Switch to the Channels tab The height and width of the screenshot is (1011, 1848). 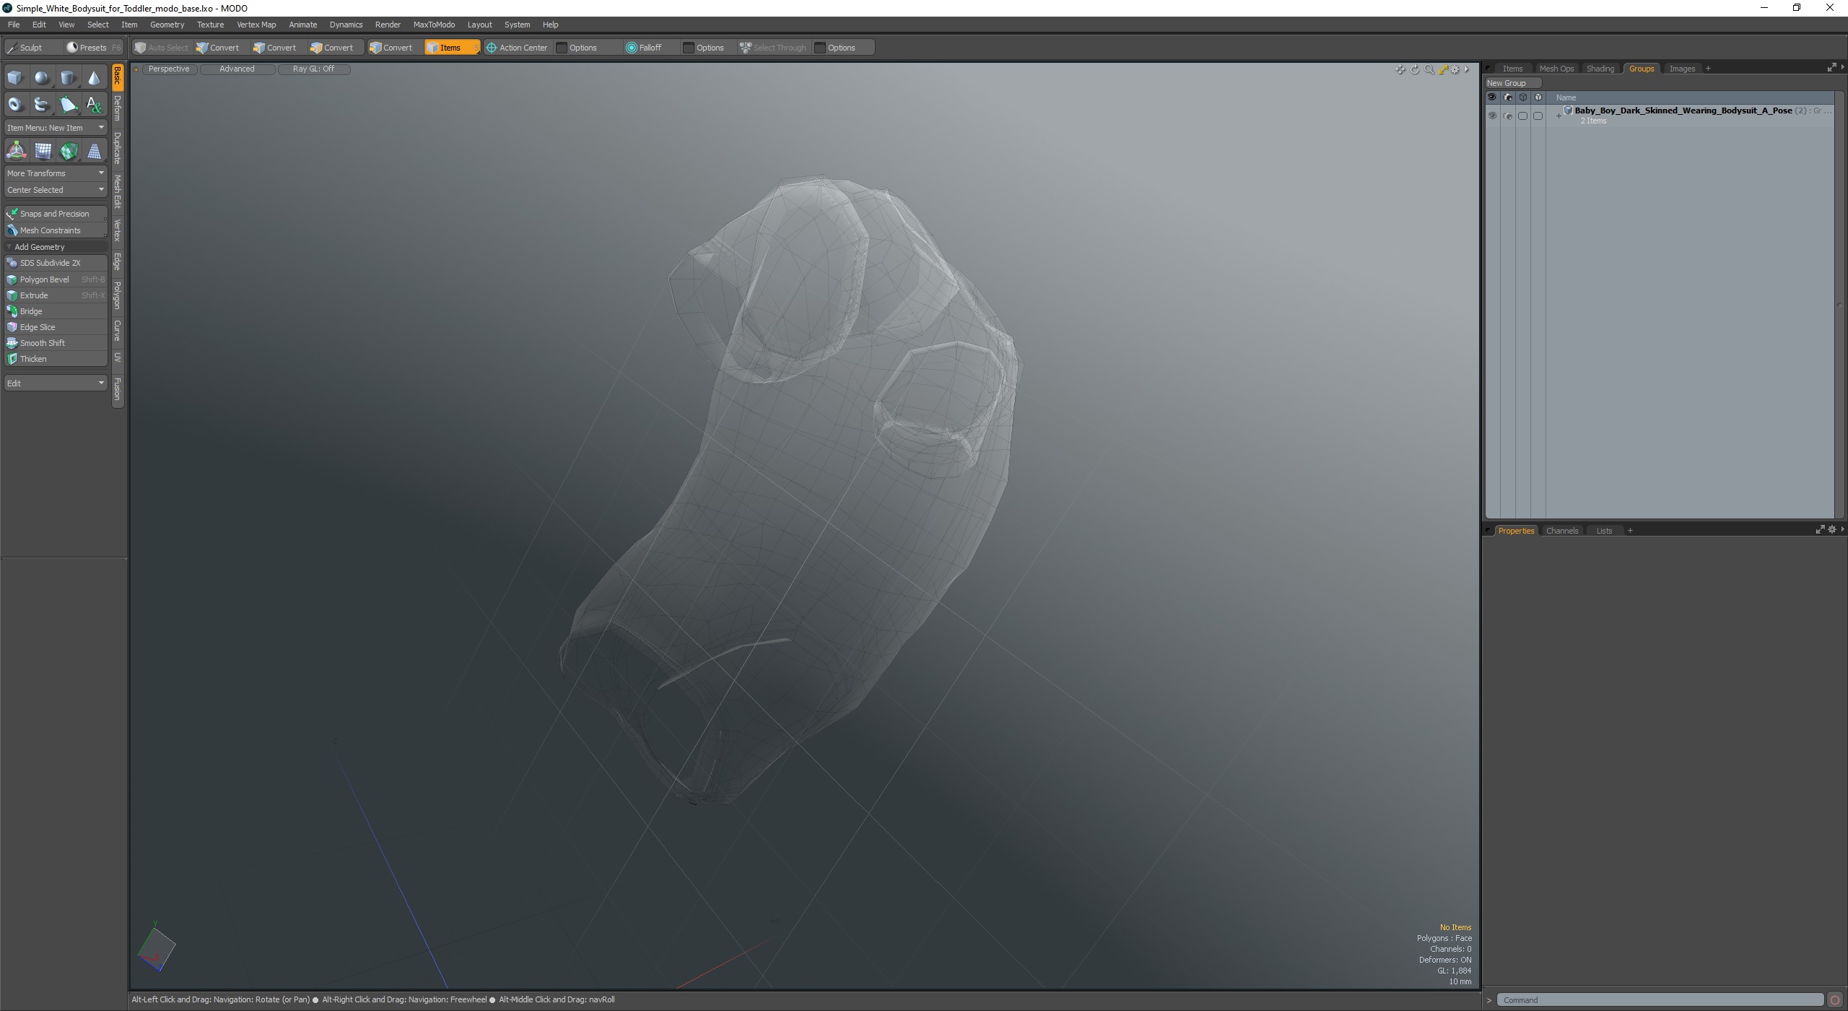pos(1561,531)
